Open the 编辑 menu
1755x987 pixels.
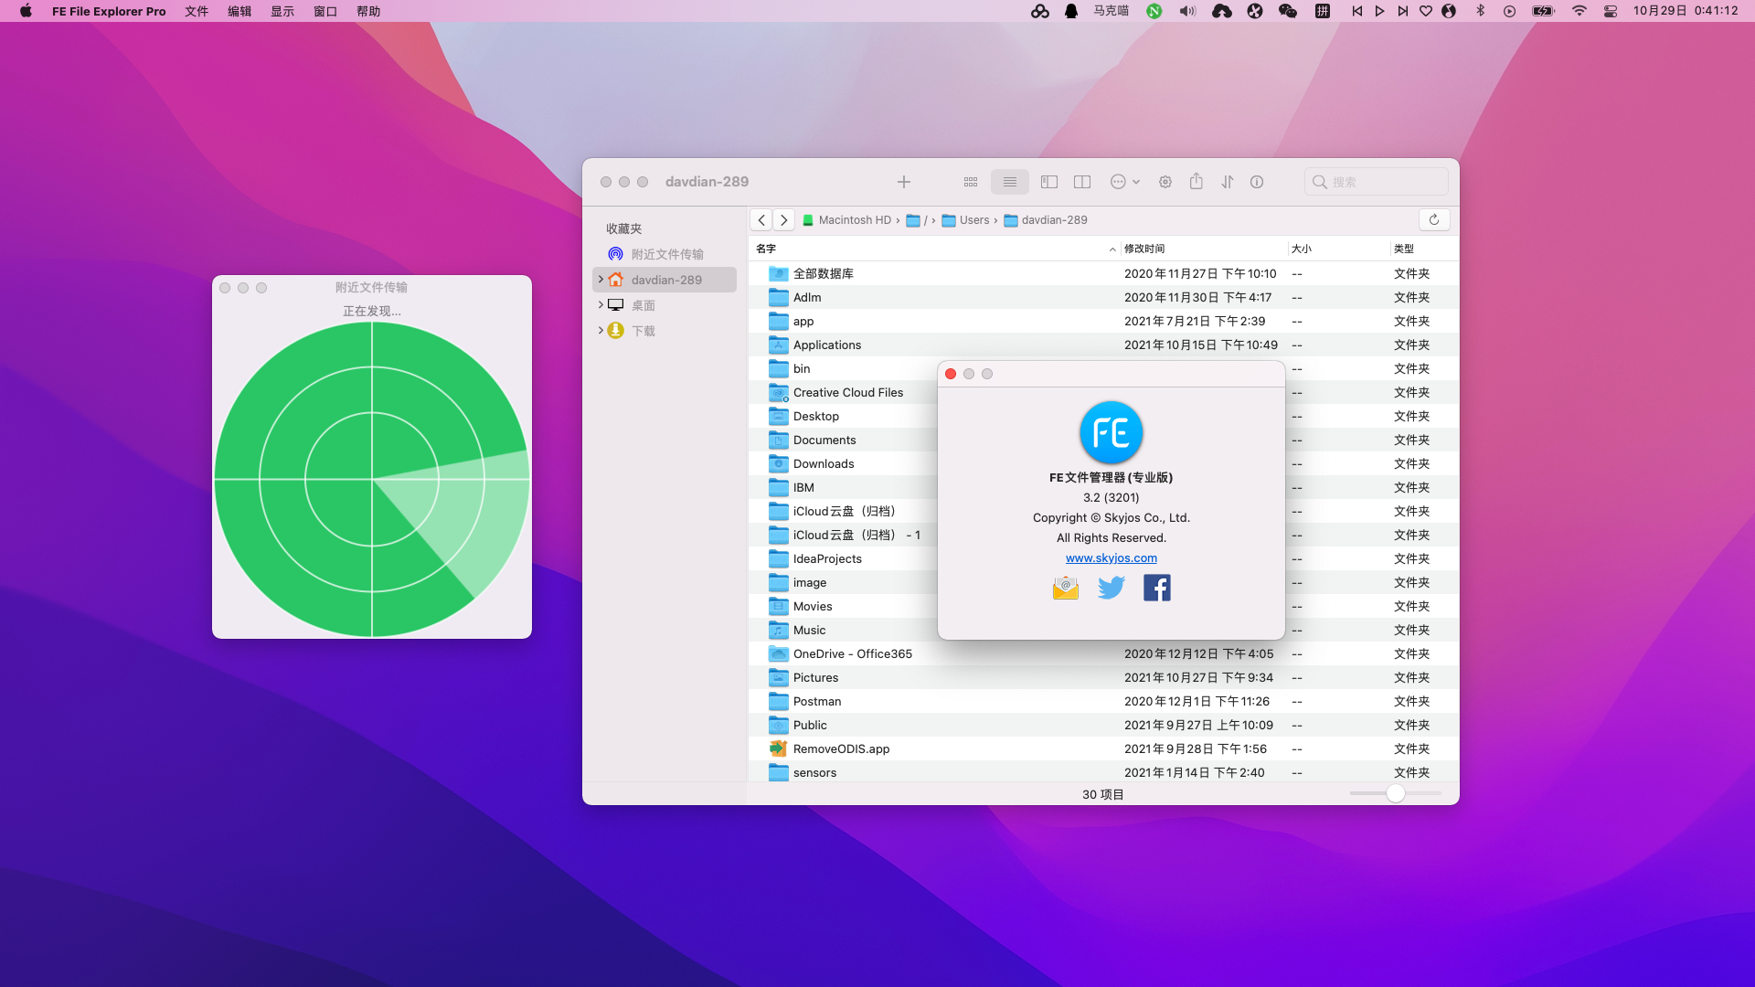tap(239, 11)
